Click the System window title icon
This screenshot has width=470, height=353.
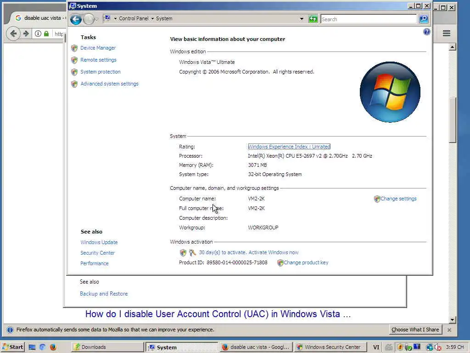click(73, 6)
